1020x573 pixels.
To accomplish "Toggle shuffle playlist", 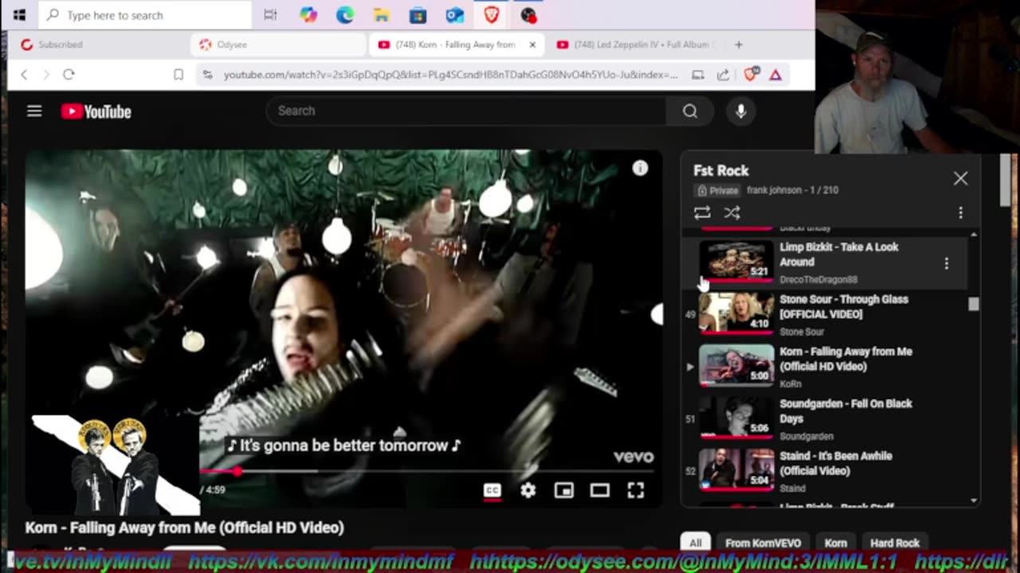I will coord(732,212).
